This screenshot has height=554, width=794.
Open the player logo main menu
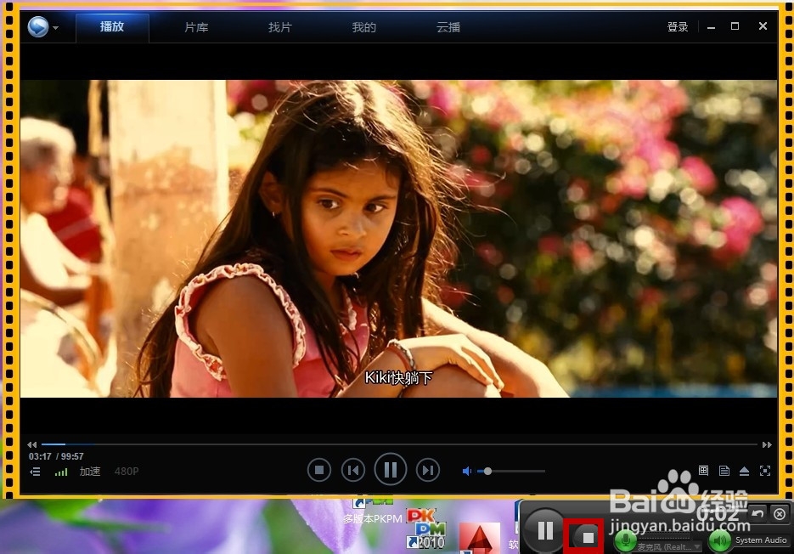pos(38,27)
